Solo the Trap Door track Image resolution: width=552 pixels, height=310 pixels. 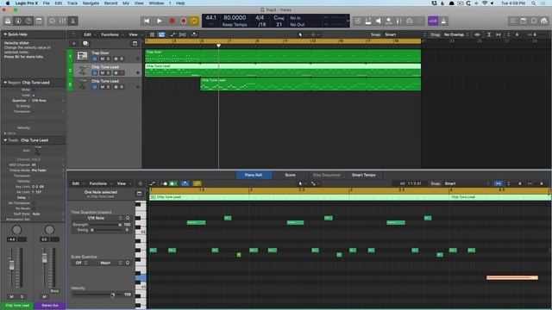pyautogui.click(x=108, y=59)
